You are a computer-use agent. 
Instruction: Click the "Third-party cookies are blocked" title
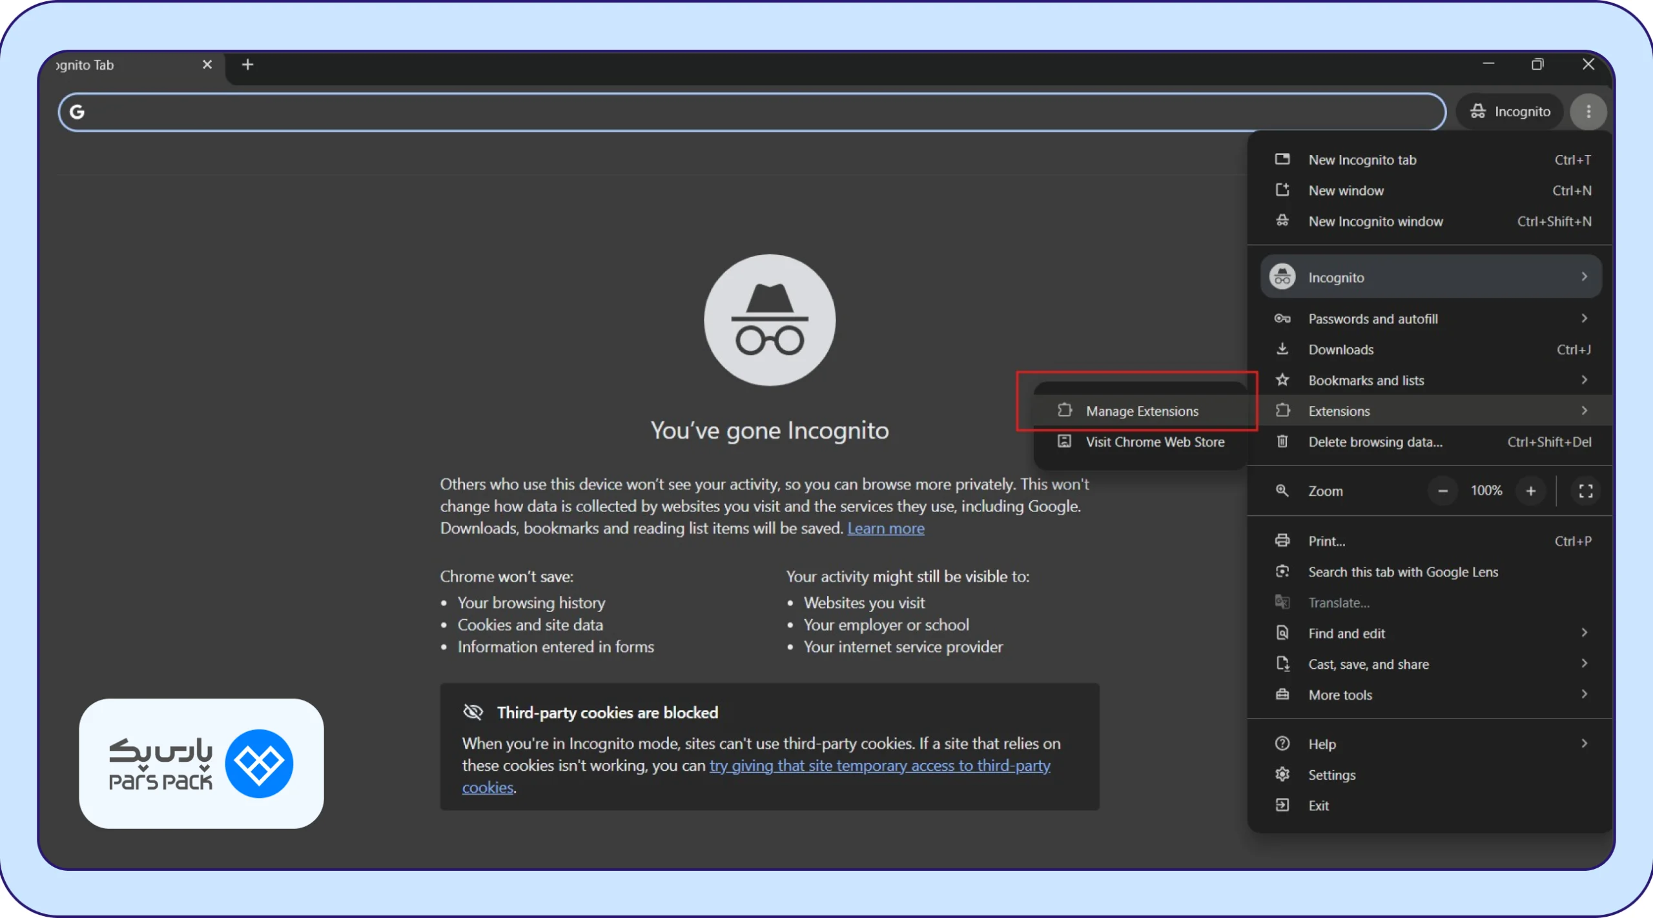(607, 712)
